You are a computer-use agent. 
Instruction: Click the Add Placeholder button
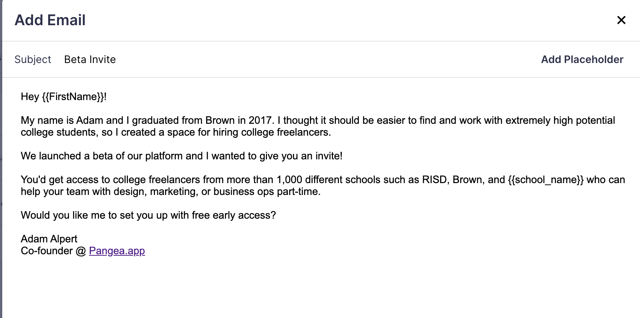pyautogui.click(x=582, y=59)
